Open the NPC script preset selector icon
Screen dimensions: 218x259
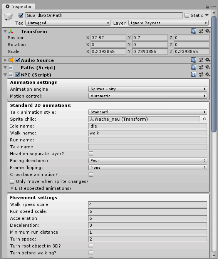click(x=201, y=75)
